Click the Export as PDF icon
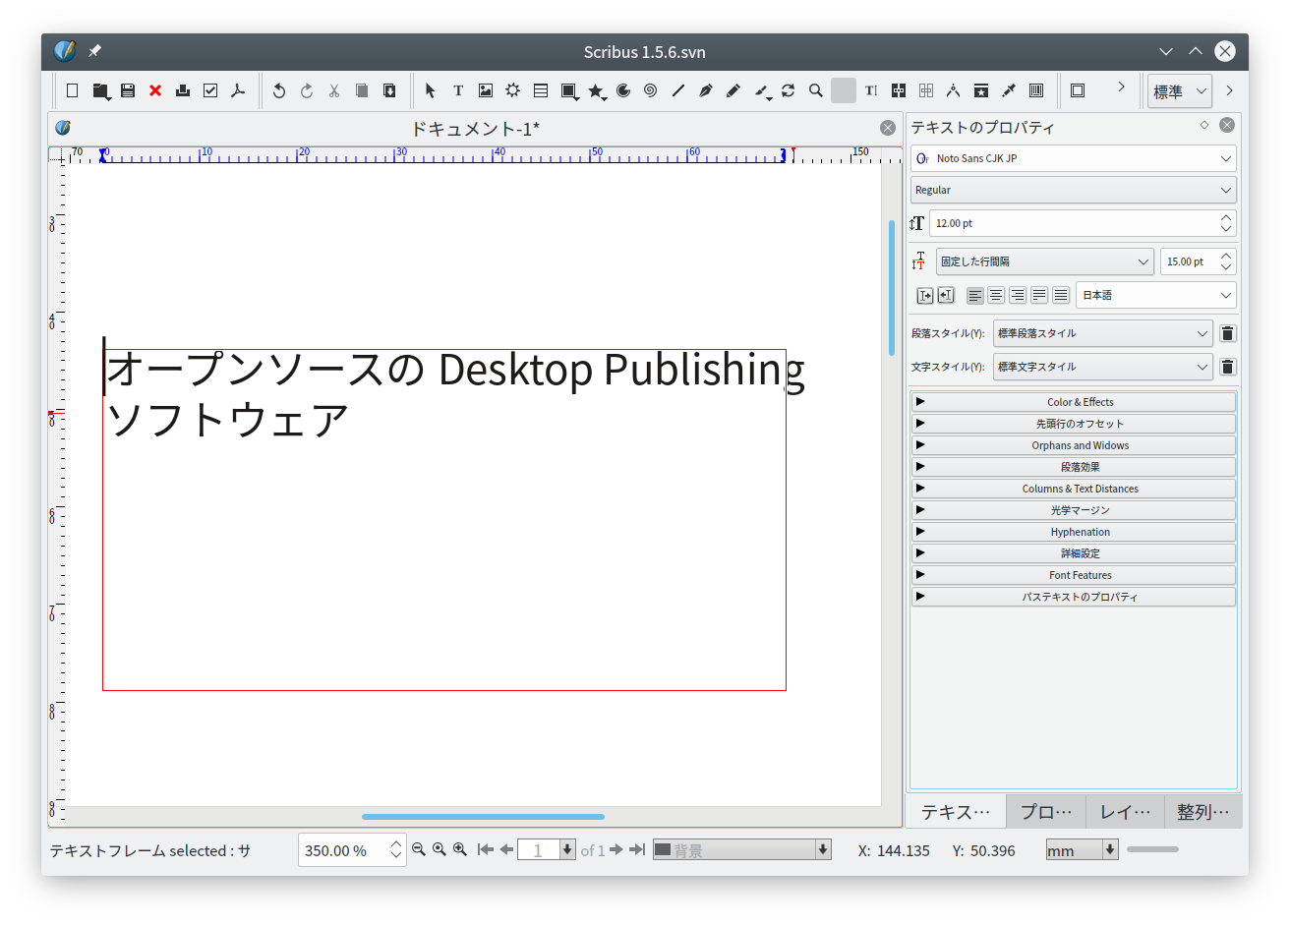The width and height of the screenshot is (1290, 925). tap(237, 90)
